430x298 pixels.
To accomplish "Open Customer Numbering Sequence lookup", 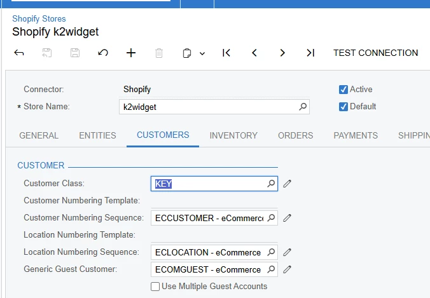I will pos(272,218).
